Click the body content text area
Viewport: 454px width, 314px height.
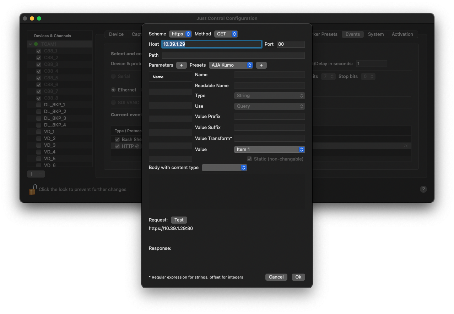pos(227,192)
